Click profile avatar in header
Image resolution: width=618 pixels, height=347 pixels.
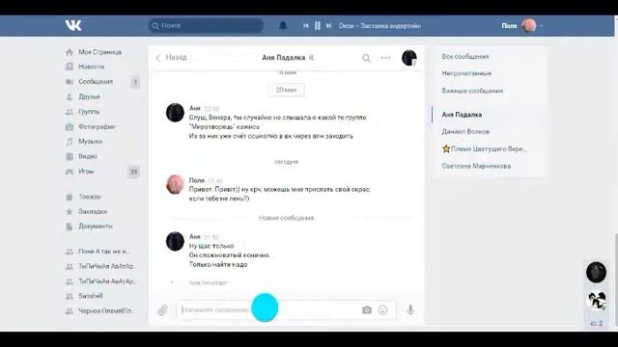[529, 26]
